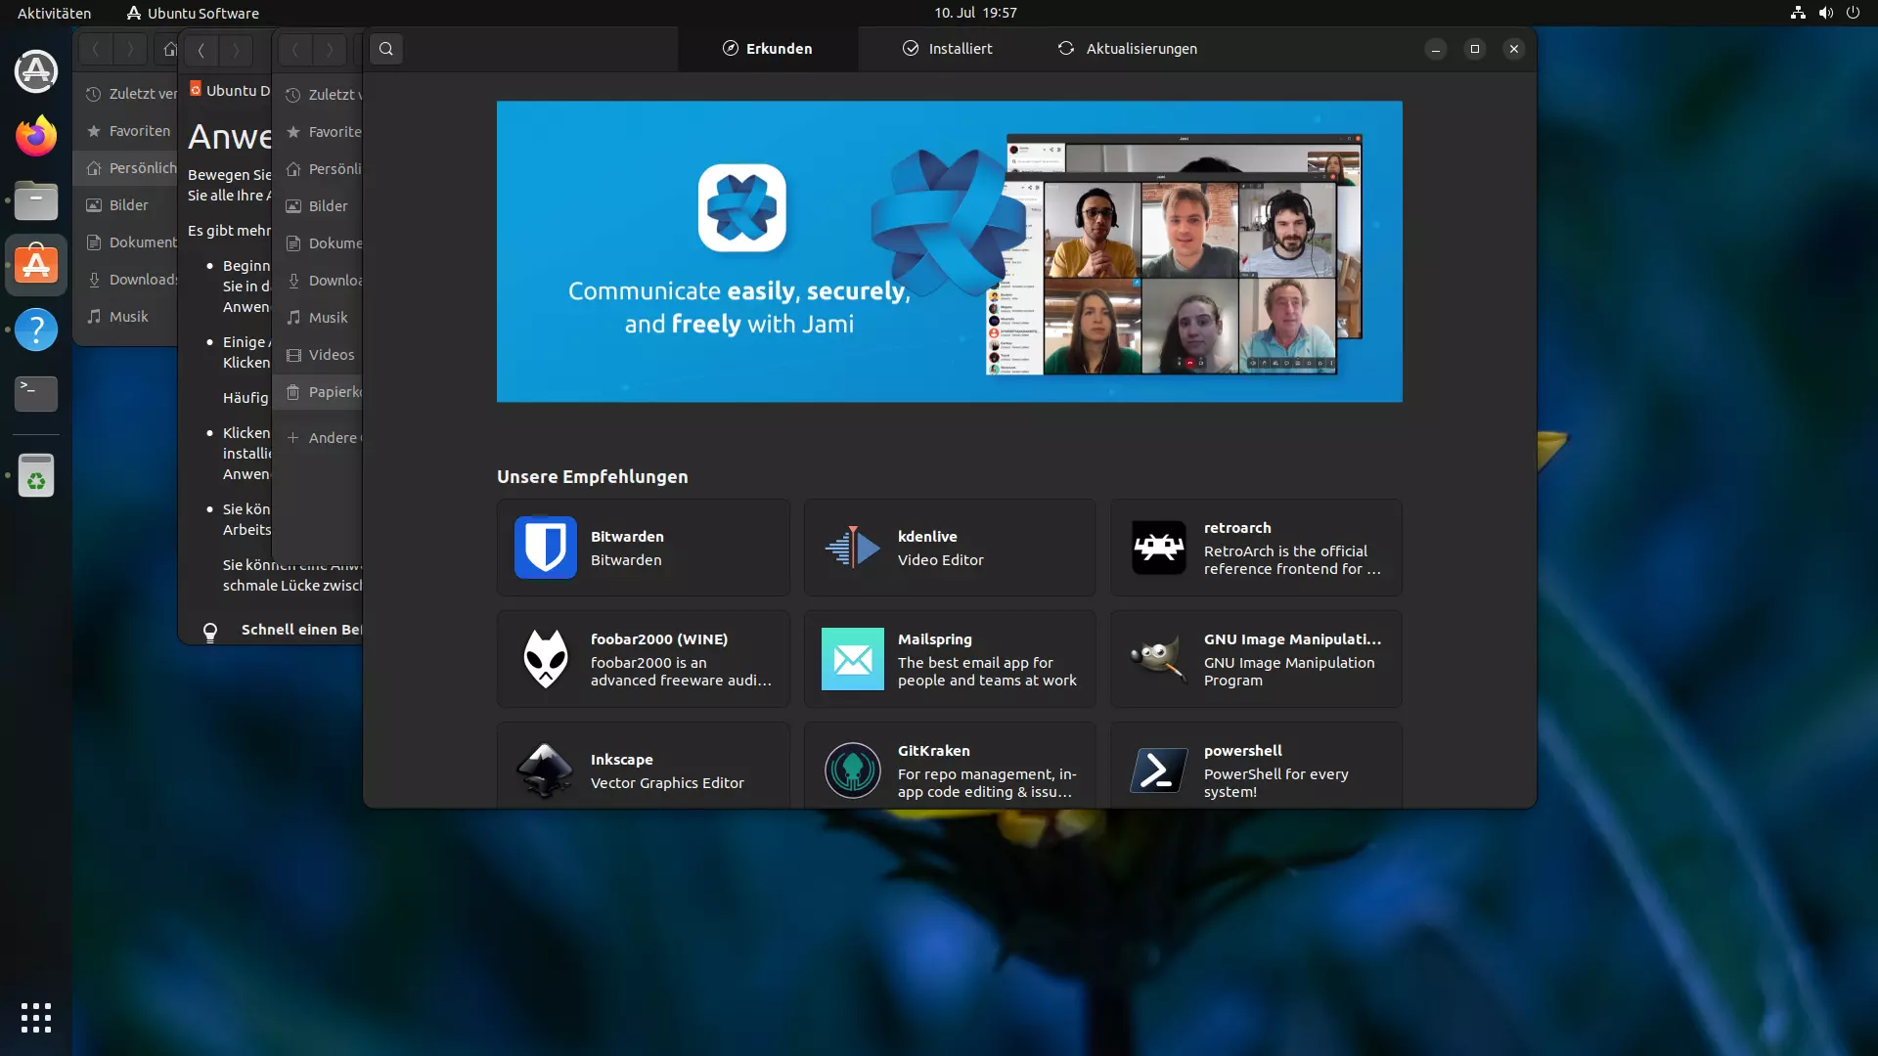The image size is (1878, 1056).
Task: Open Files from the dock
Action: click(36, 200)
